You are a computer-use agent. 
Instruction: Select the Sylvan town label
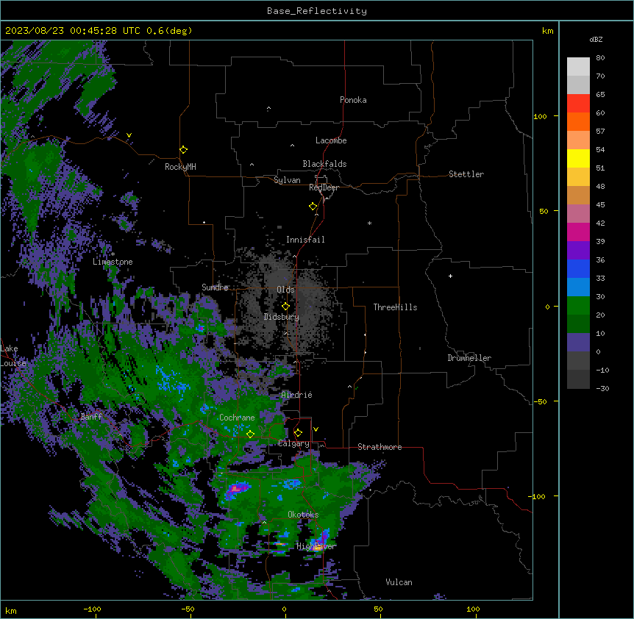coord(287,180)
